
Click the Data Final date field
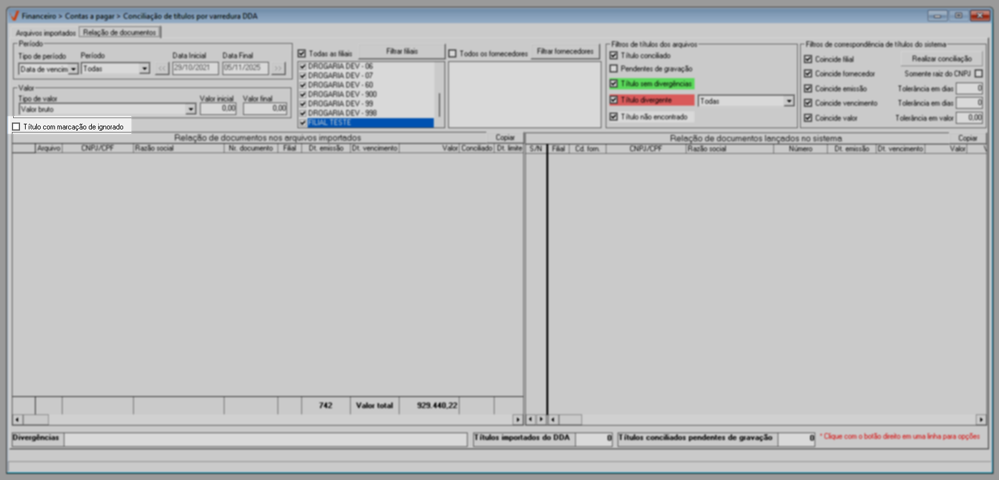tap(245, 68)
